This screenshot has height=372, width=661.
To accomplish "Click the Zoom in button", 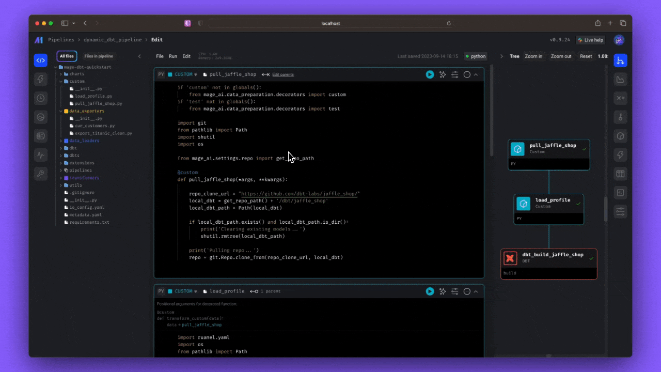I will [533, 56].
